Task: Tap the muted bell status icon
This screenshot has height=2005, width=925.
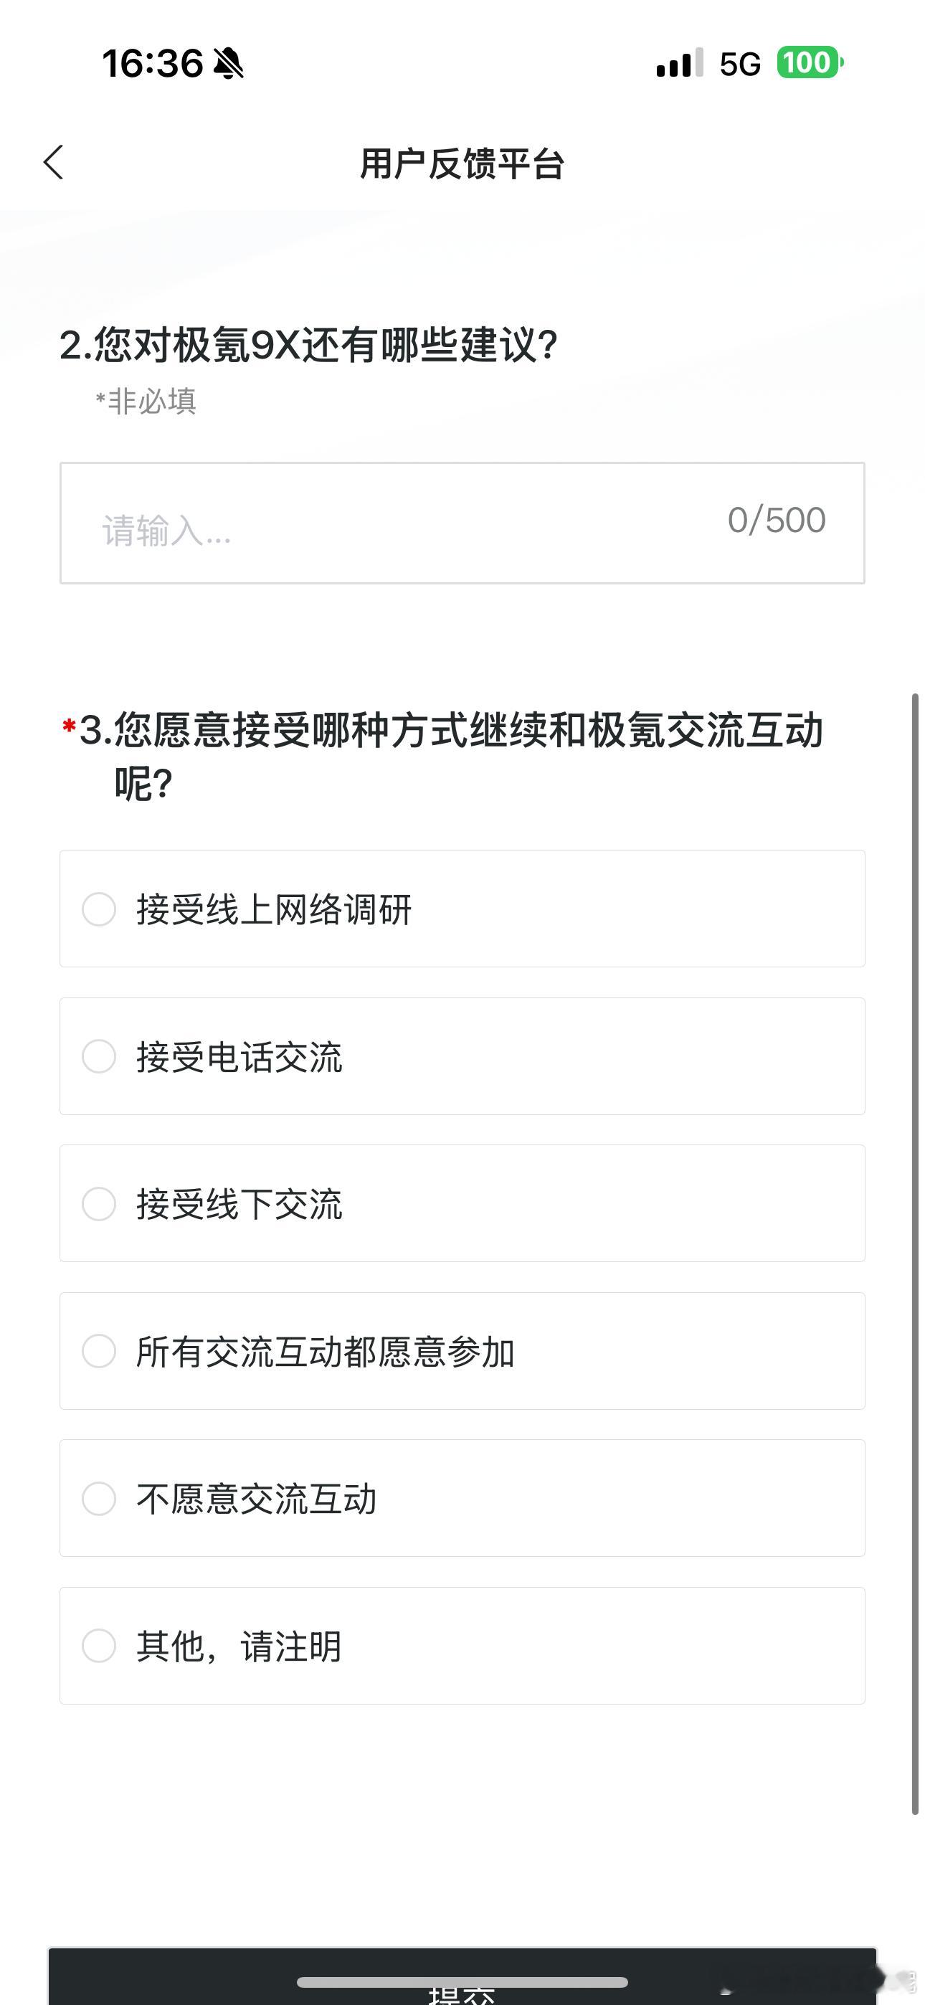Action: tap(228, 63)
